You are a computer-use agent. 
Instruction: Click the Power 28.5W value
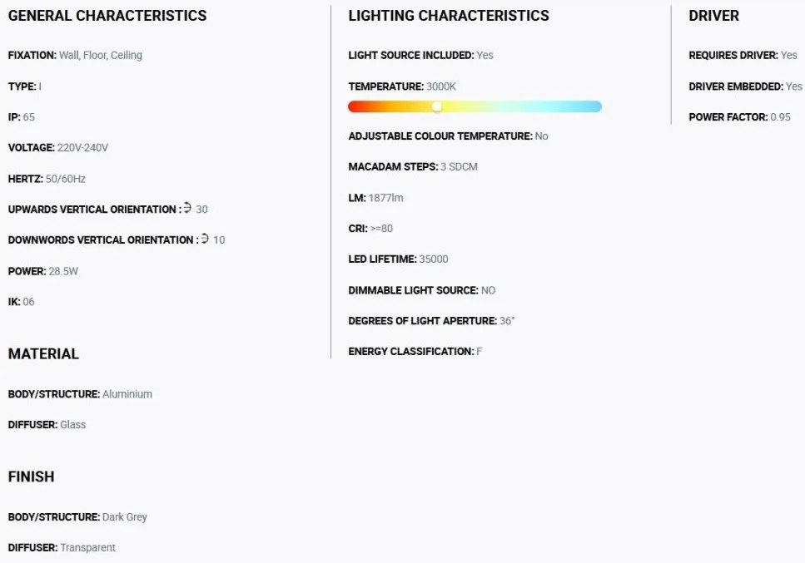(x=63, y=271)
